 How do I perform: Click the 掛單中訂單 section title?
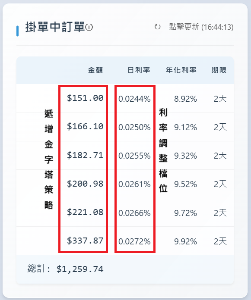click(x=55, y=27)
